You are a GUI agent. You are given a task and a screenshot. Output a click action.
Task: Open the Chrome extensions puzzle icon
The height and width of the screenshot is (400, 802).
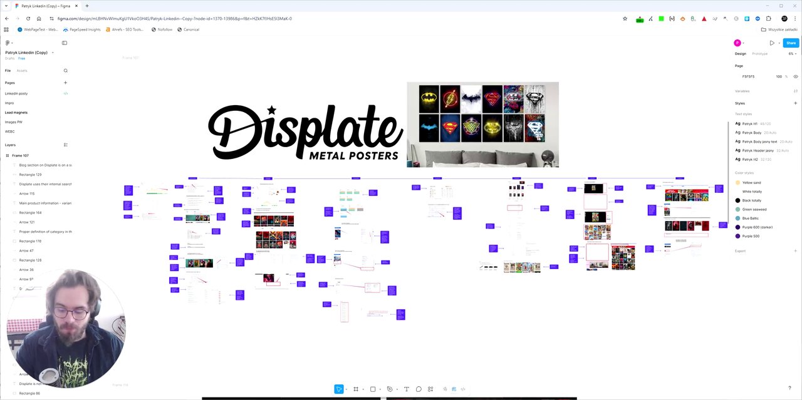[769, 19]
